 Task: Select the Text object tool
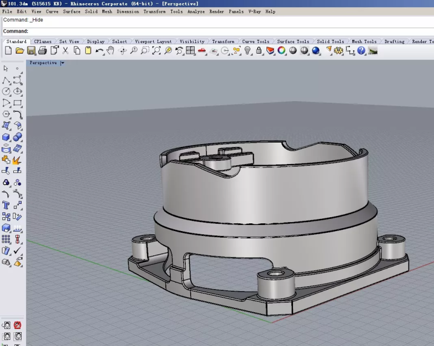[6, 205]
